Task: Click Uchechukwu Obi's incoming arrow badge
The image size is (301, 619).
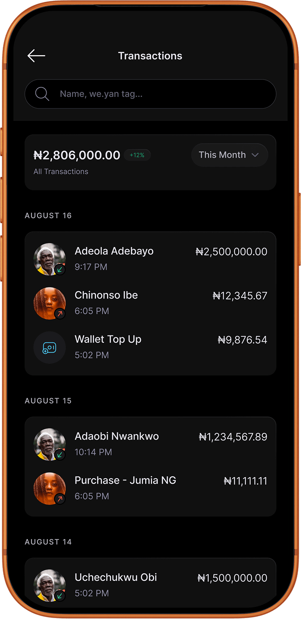Action: (60, 596)
